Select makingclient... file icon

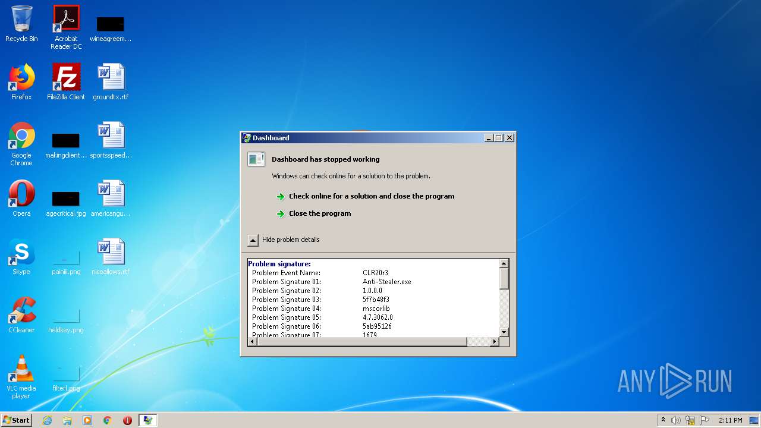pos(66,144)
